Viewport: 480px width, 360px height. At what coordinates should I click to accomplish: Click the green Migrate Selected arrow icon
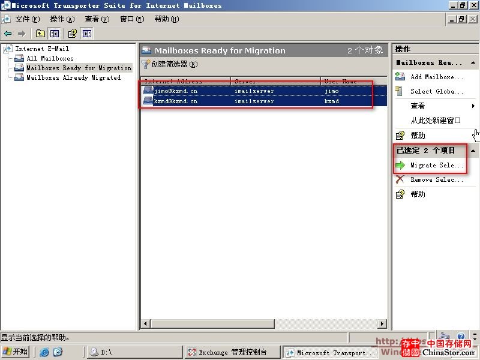[x=400, y=166]
